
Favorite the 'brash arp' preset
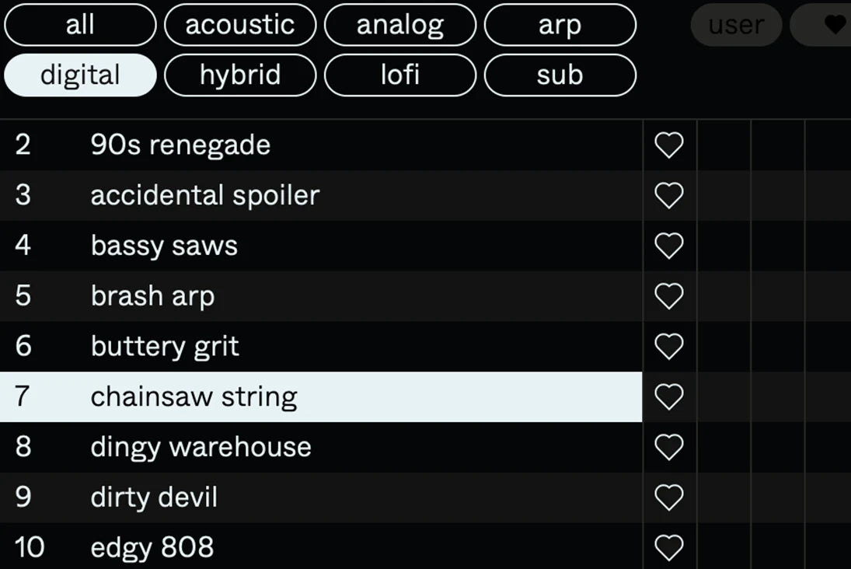668,296
